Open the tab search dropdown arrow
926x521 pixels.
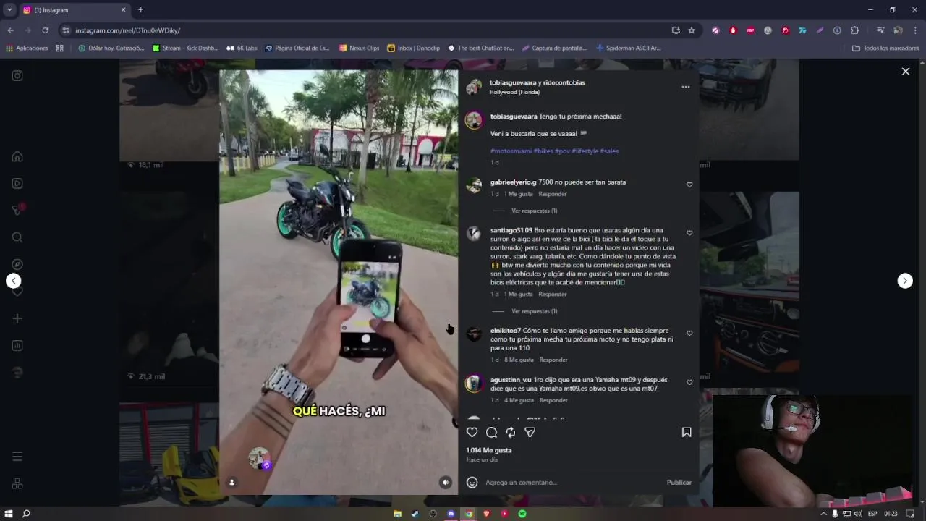point(9,10)
